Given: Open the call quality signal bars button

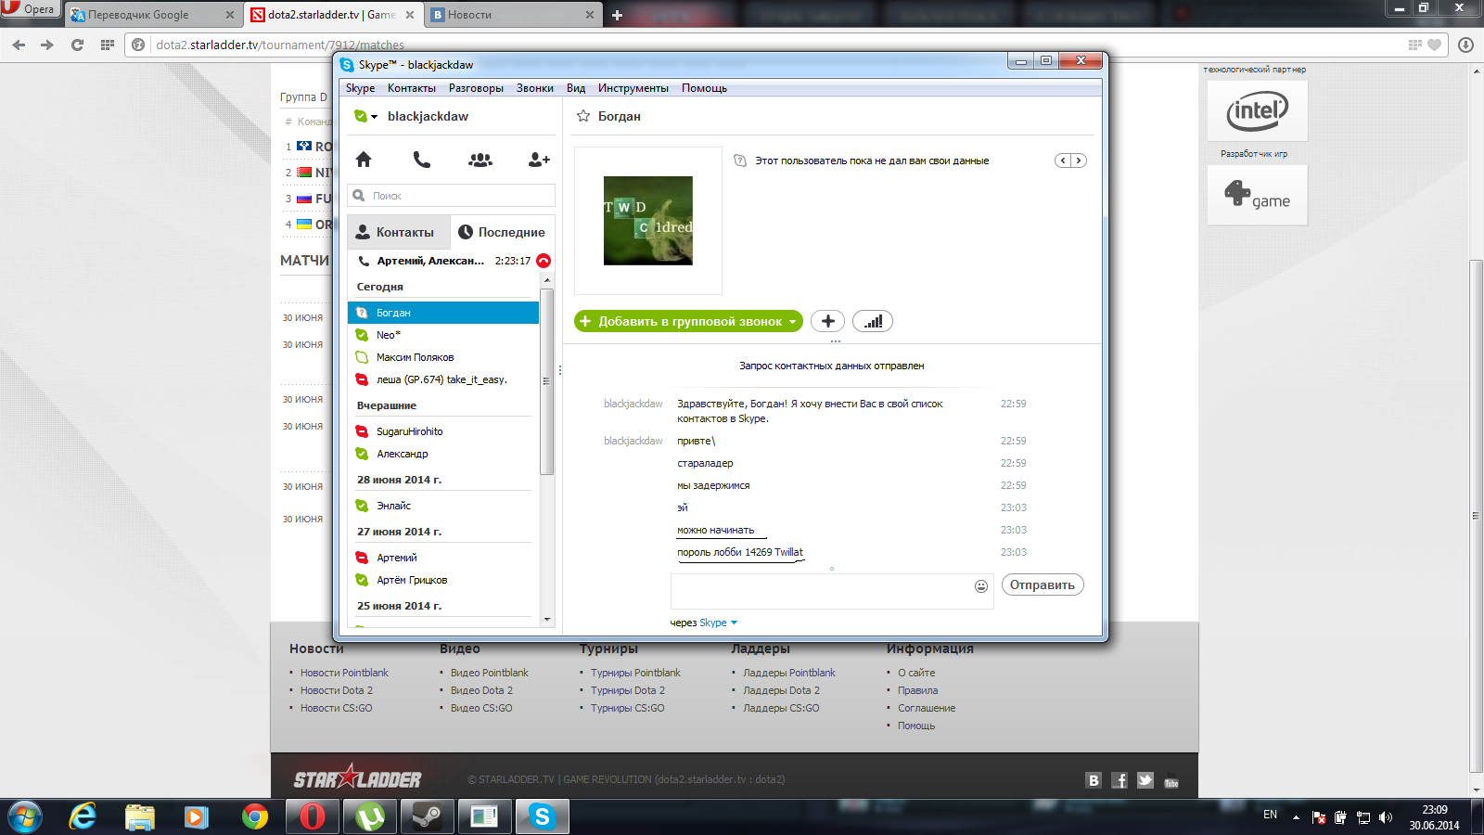Looking at the screenshot, I should (873, 321).
